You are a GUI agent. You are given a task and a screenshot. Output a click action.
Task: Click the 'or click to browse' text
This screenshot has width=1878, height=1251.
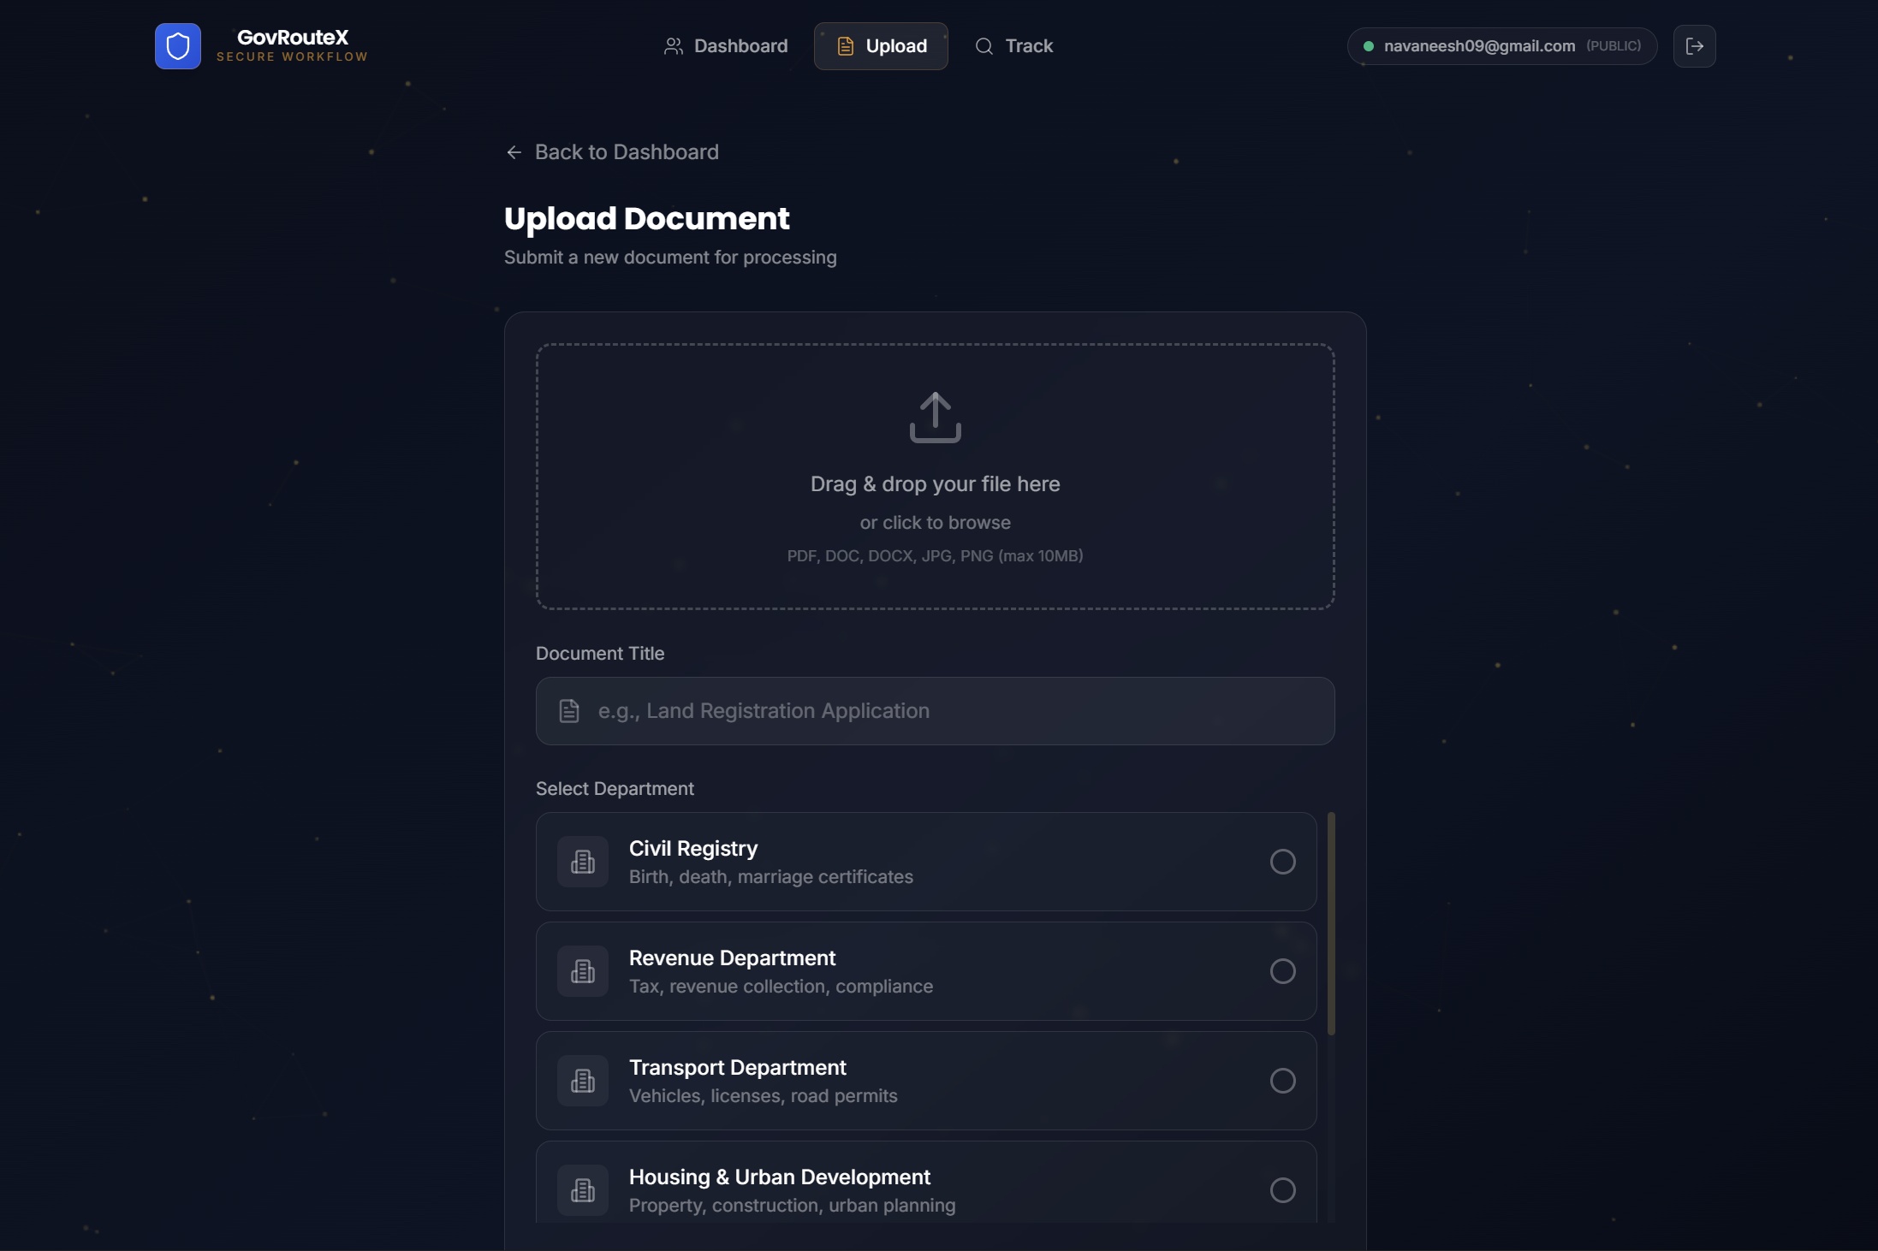(x=935, y=523)
